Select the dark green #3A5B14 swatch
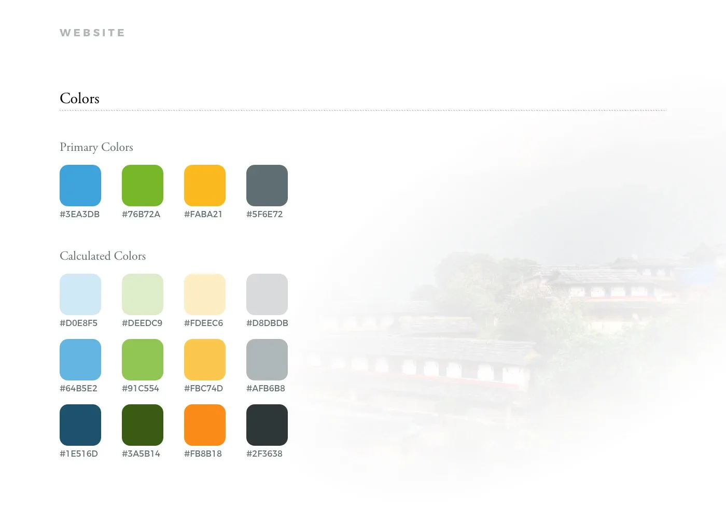This screenshot has width=726, height=523. (143, 425)
